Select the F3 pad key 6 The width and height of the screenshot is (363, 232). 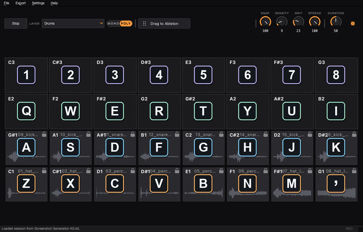[248, 75]
